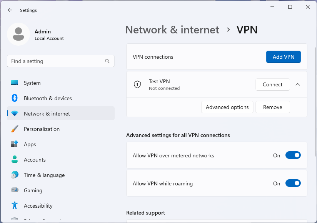Connect to Test VPN
Screen dimensions: 317x223
click(273, 84)
